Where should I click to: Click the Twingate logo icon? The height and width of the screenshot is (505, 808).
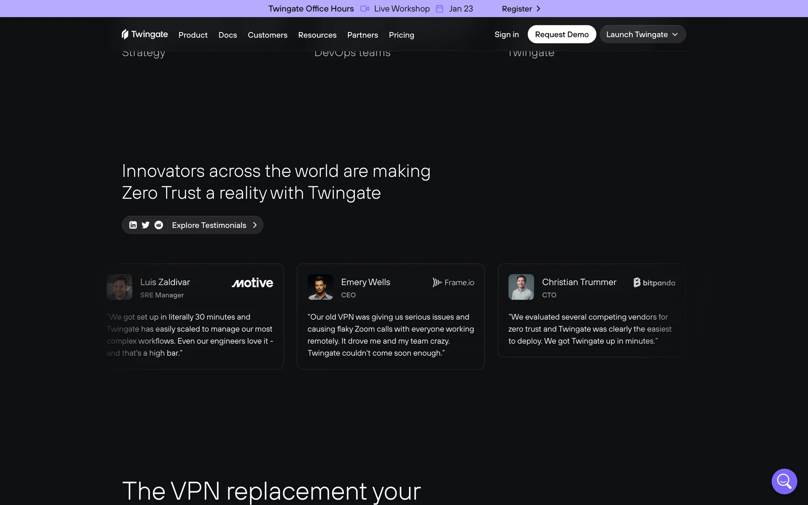(x=125, y=34)
